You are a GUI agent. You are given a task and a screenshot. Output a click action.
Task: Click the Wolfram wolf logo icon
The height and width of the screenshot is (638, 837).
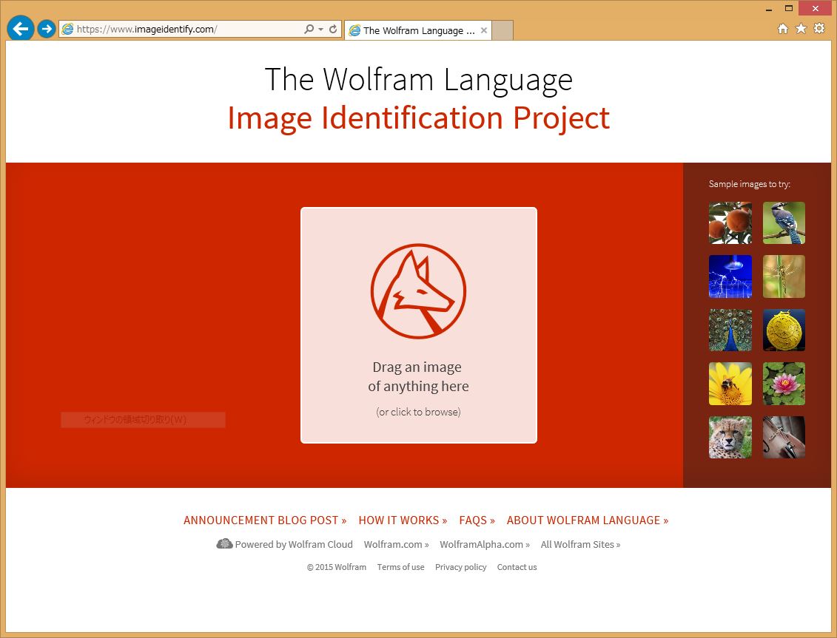click(x=419, y=291)
